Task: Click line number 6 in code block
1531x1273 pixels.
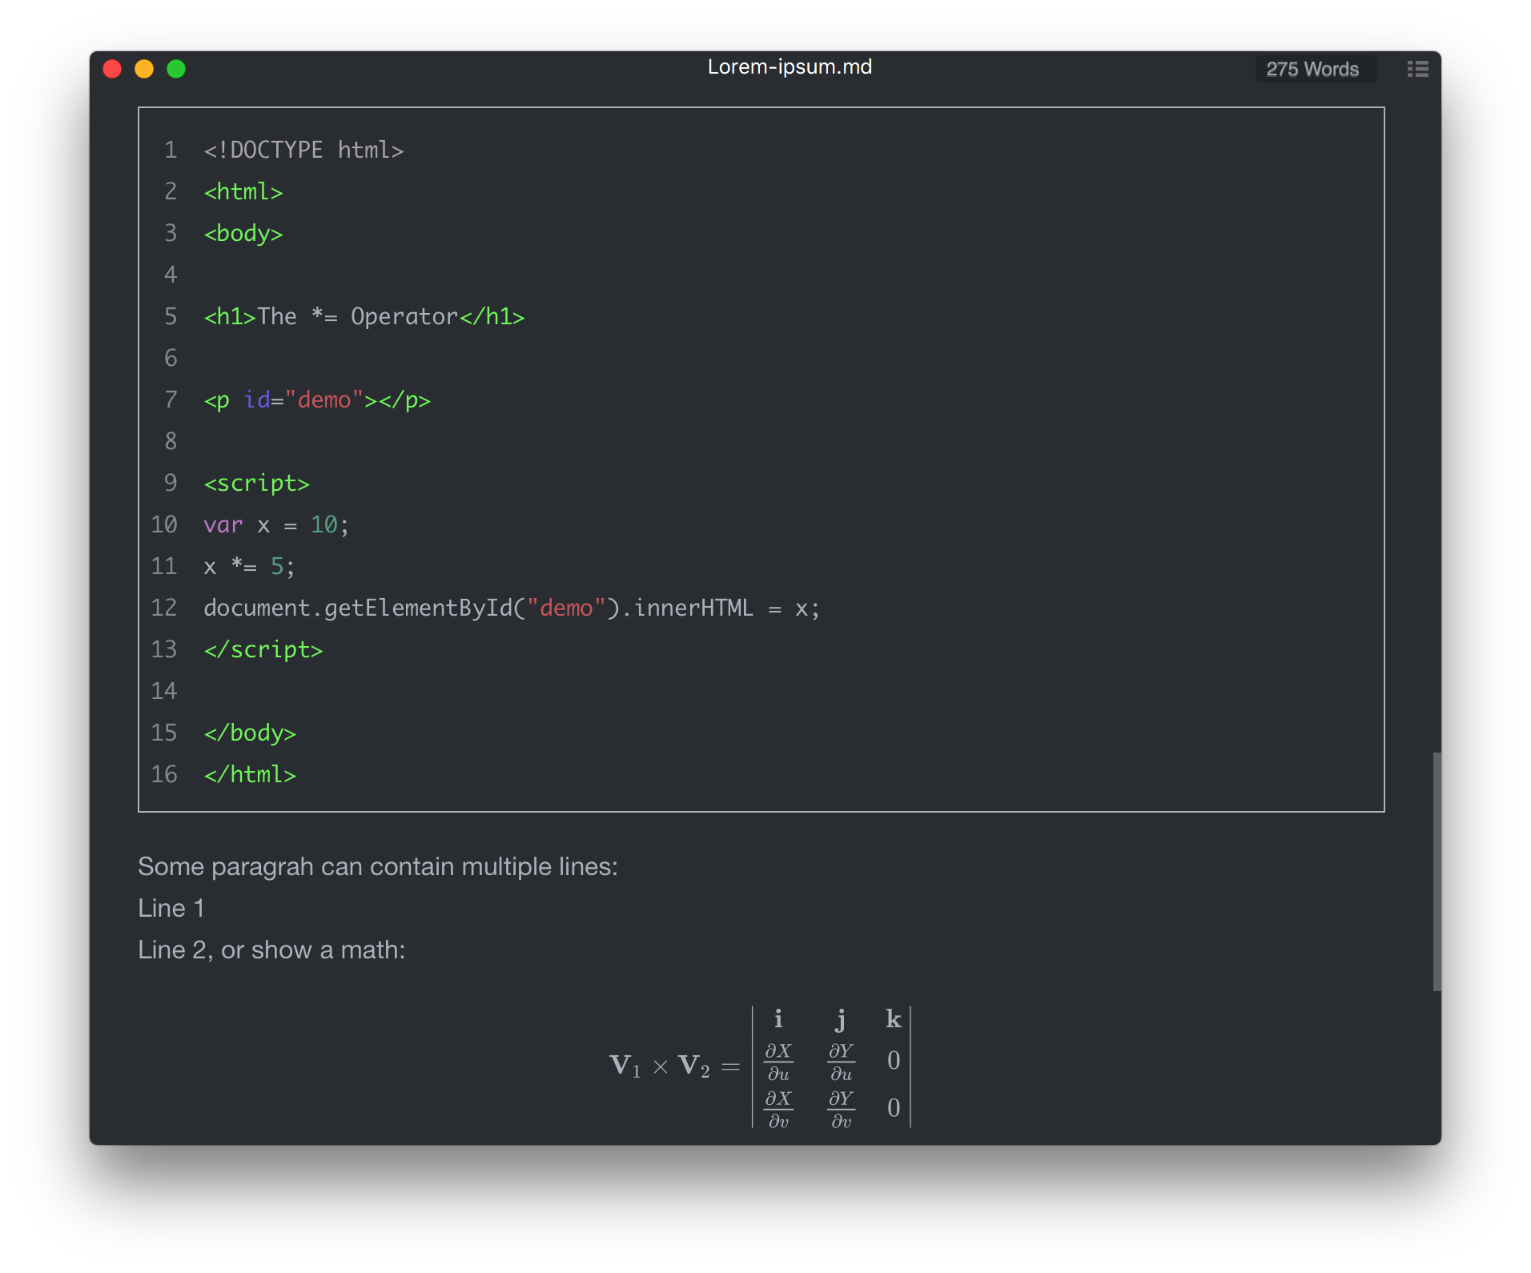Action: click(x=171, y=358)
